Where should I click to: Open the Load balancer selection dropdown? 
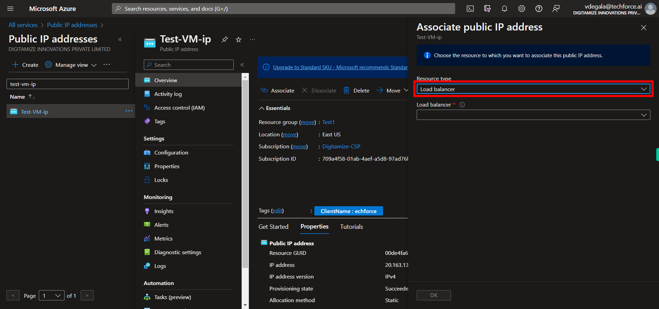(x=533, y=115)
